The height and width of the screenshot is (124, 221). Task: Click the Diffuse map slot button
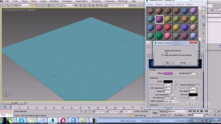pos(174,73)
